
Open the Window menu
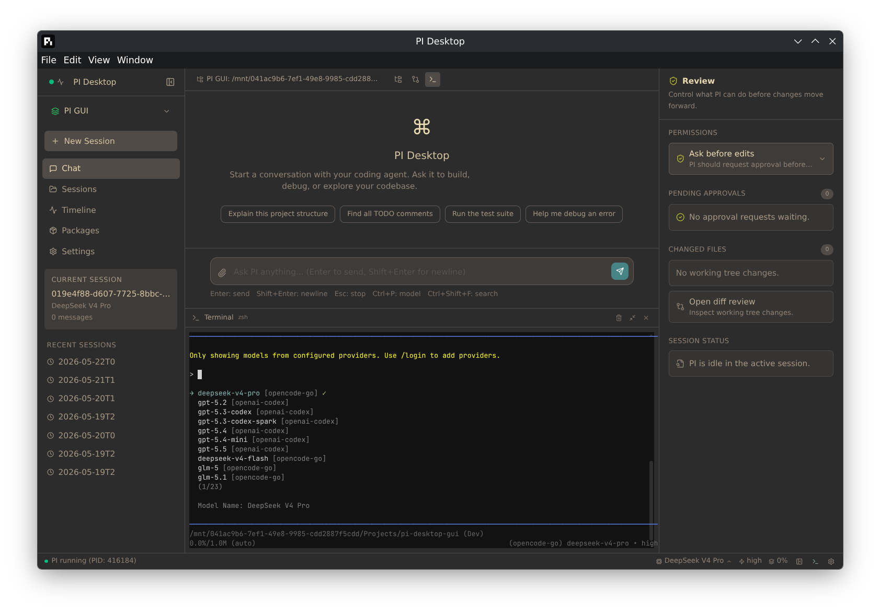click(x=135, y=60)
